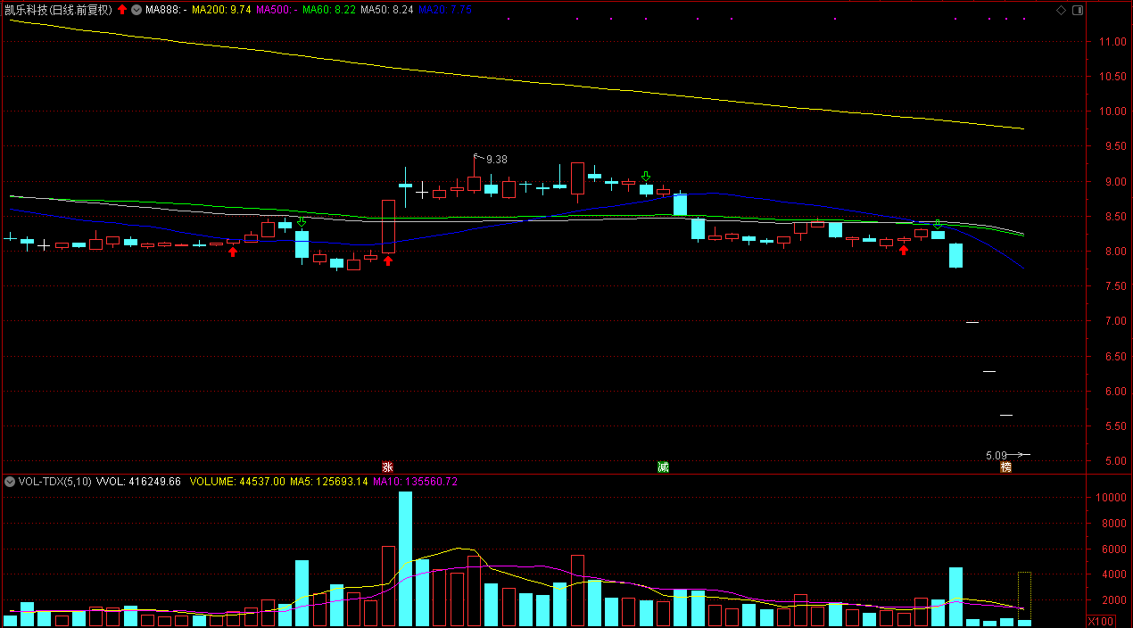1133x628 pixels.
Task: Click the diamond icon at top right
Action: pos(1061,10)
